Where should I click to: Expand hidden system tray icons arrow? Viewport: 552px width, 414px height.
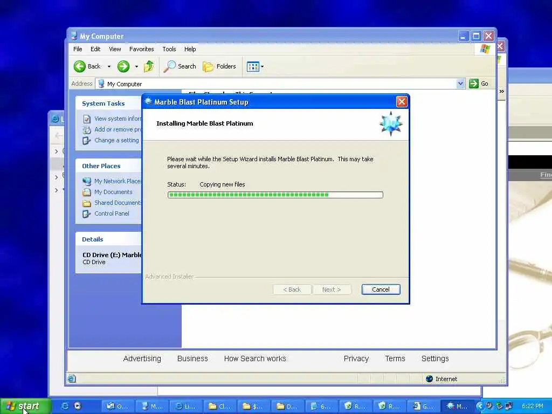pos(480,406)
